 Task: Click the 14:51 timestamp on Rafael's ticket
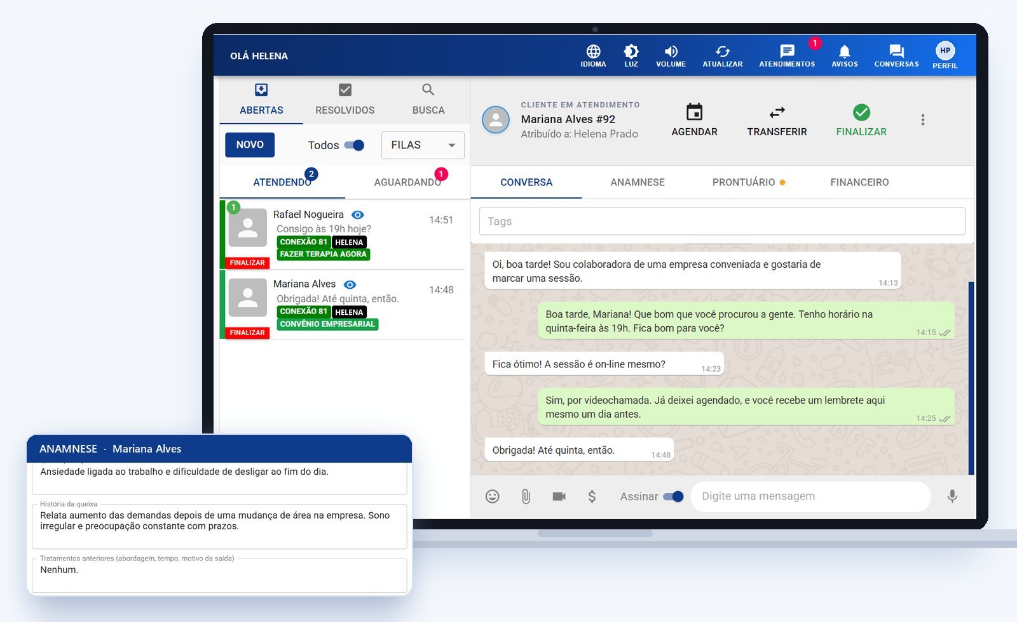click(441, 220)
